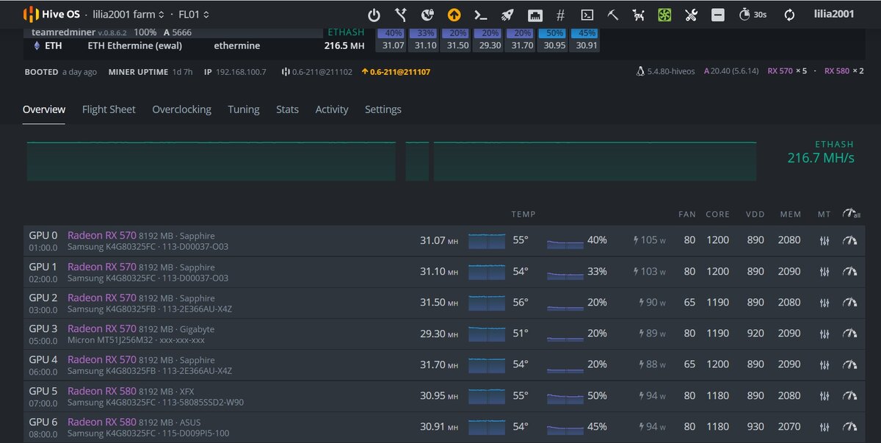Open GPU 2 overclock sliders icon

[824, 303]
